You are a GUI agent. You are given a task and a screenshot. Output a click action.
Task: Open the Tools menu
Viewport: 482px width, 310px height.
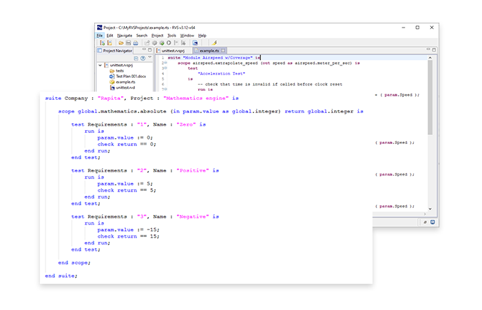point(171,35)
